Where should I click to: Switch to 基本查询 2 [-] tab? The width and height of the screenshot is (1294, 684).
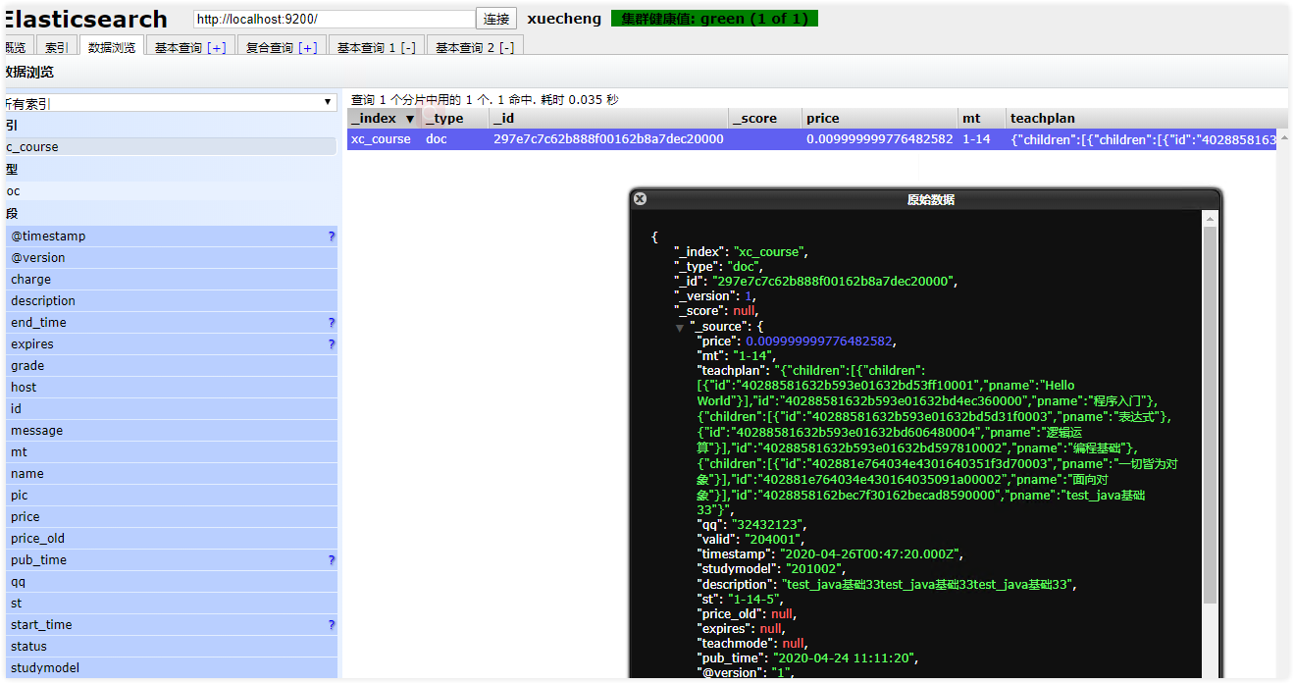(475, 47)
